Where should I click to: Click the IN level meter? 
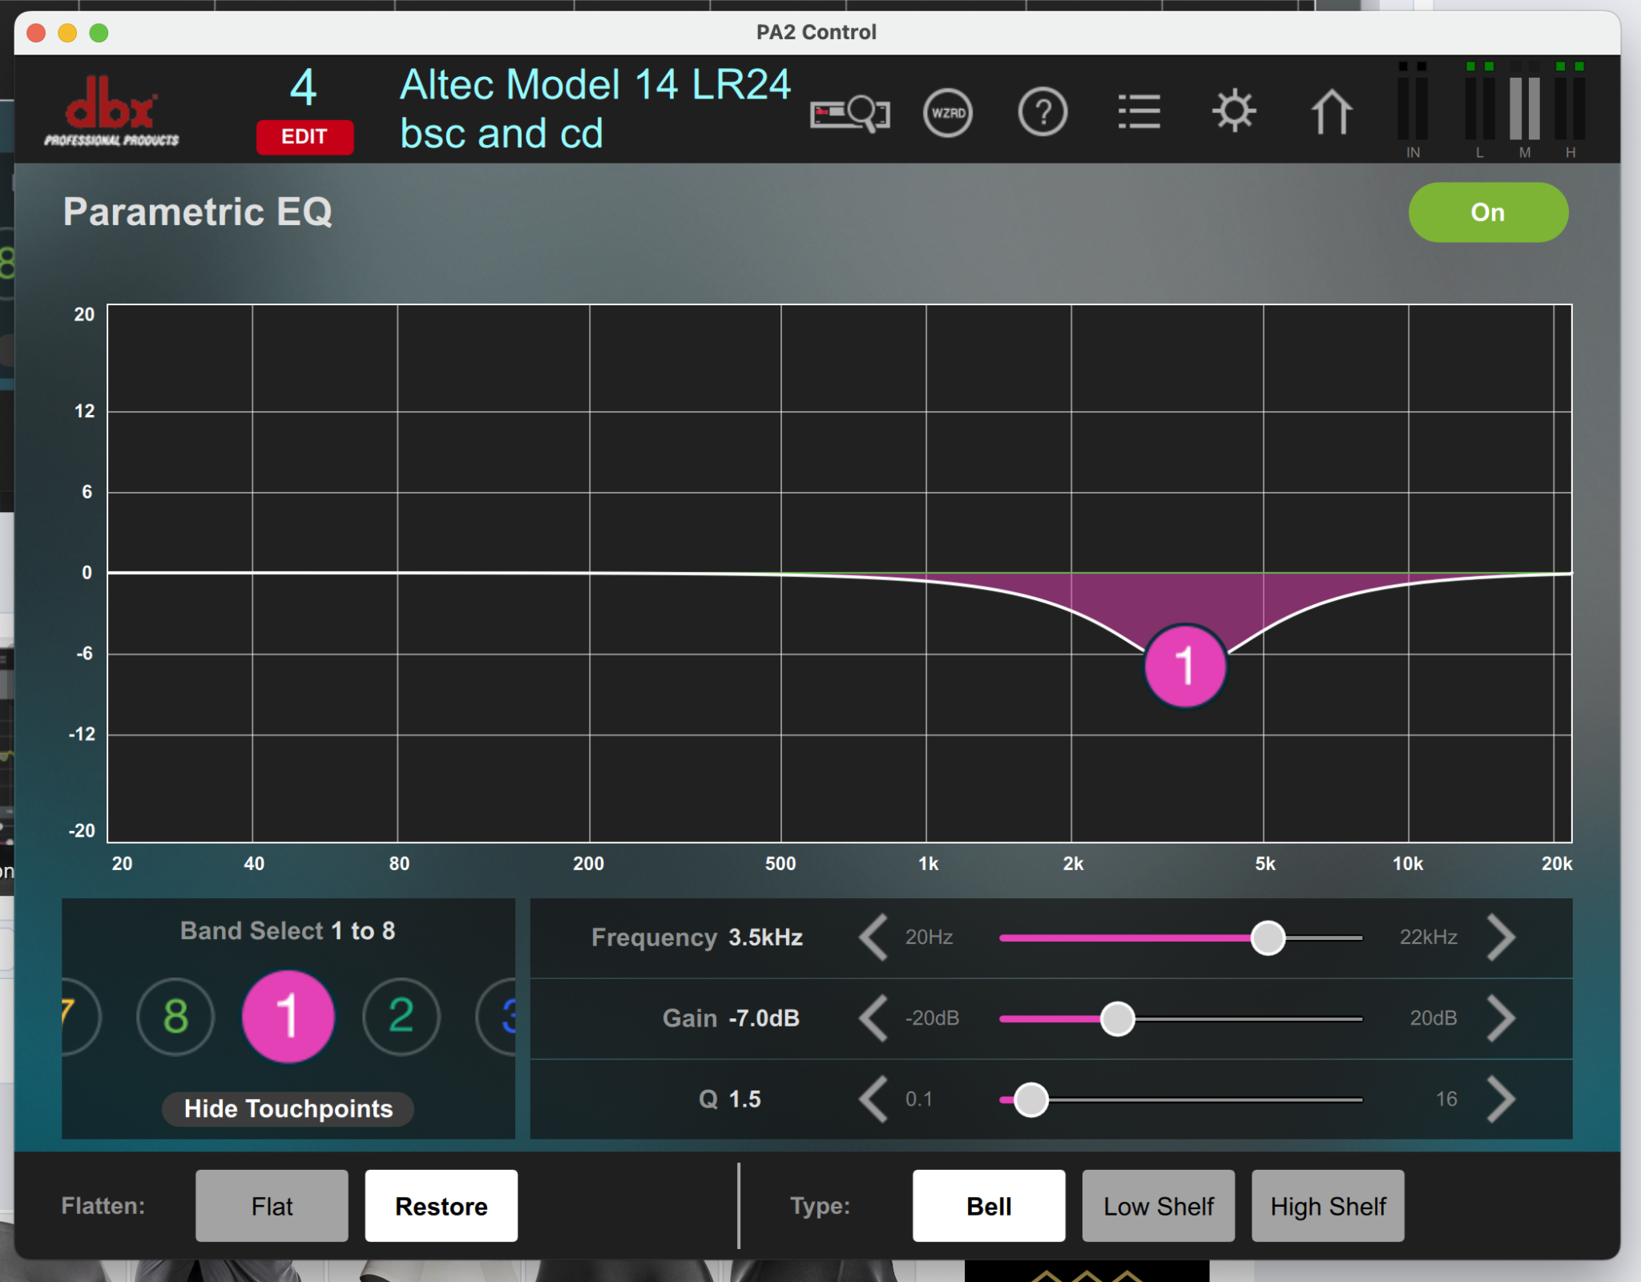(1413, 108)
